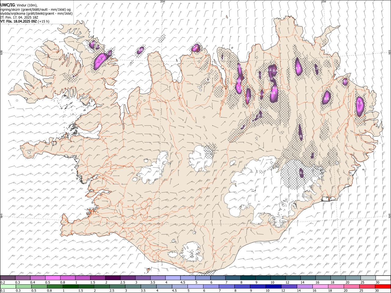Pick the 1 darkest green swatch, lower legend
The width and height of the screenshot is (391, 293).
71,286
